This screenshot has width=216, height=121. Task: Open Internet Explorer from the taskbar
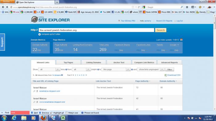pos(14,118)
